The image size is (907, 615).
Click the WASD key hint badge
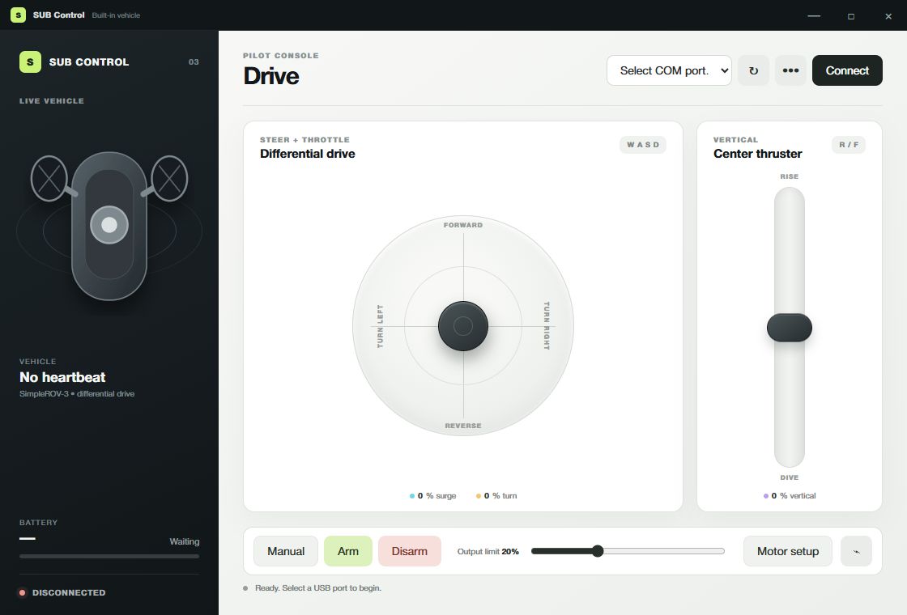(x=643, y=145)
